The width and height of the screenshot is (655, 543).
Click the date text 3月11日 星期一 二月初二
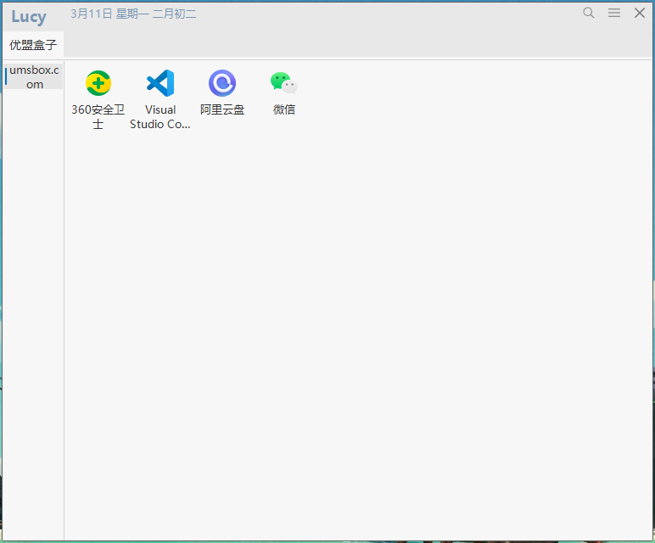tap(133, 14)
